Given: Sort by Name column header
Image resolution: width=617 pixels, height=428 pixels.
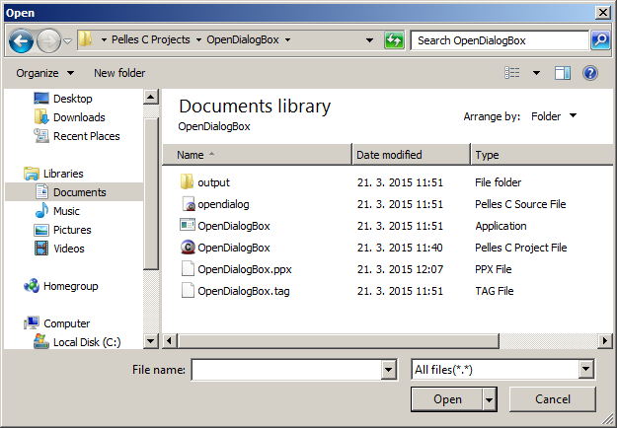Looking at the screenshot, I should [x=258, y=155].
